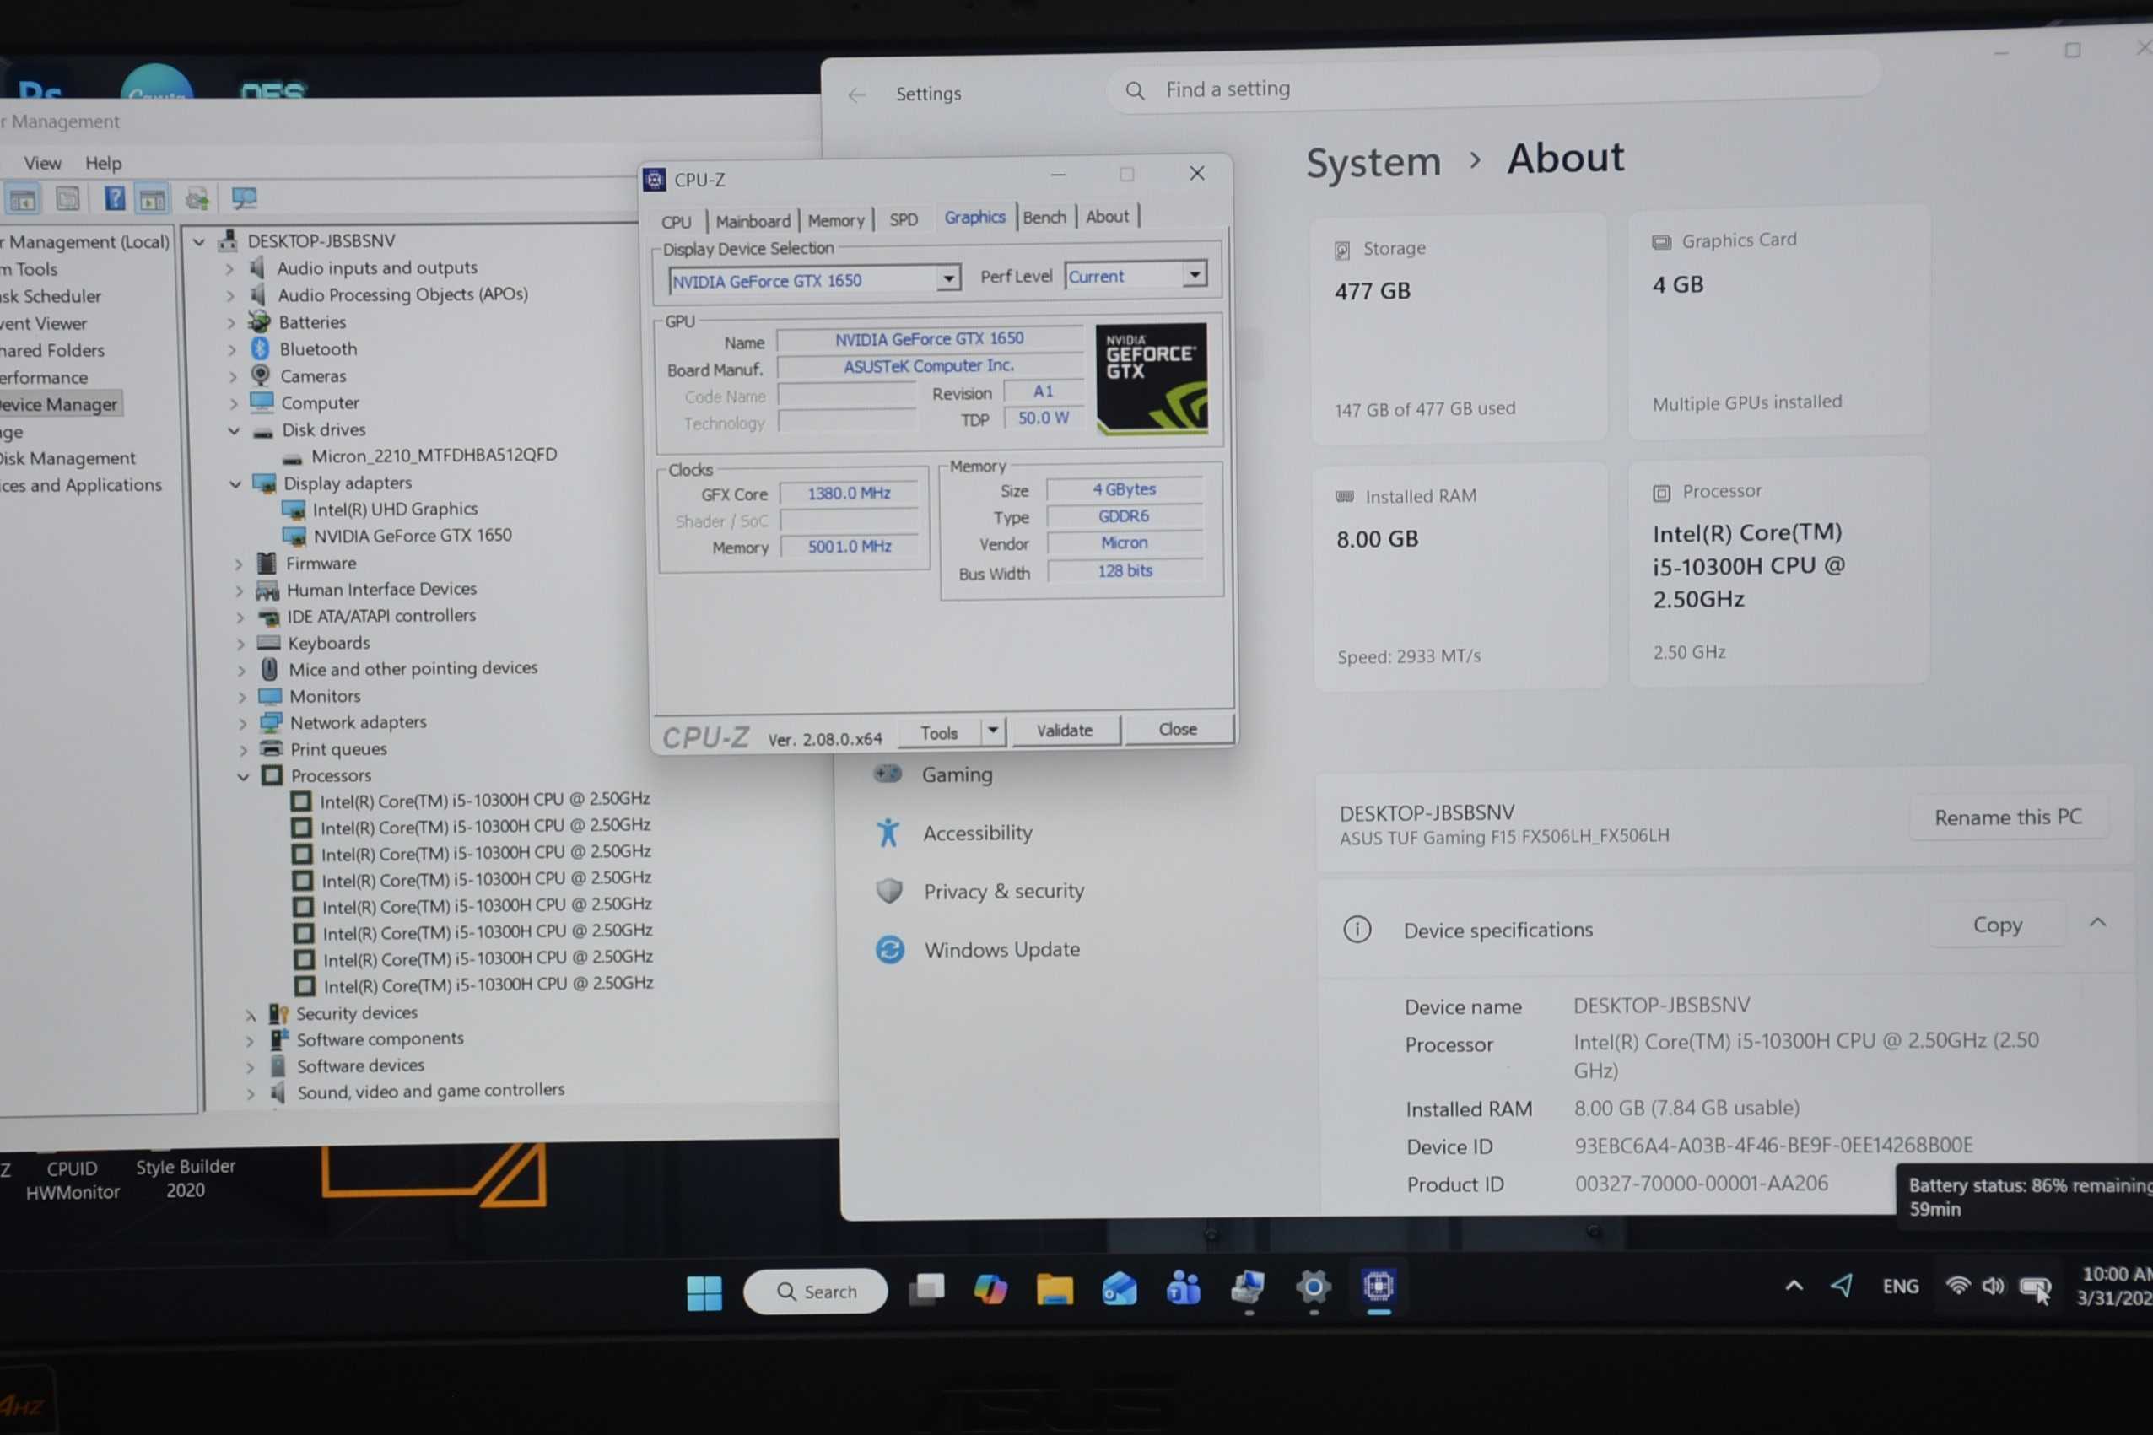Open CPU-Z from the taskbar icon
The width and height of the screenshot is (2153, 1435).
pyautogui.click(x=1378, y=1287)
